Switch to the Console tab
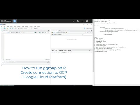This screenshot has height=105, width=140. point(3,62)
